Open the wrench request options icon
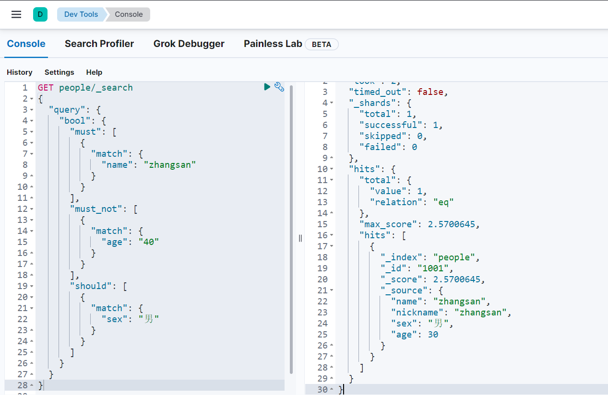Viewport: 608px width, 395px height. (279, 87)
